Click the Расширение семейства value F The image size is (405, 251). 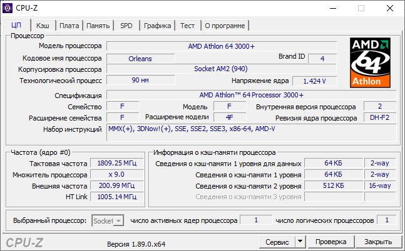click(x=123, y=117)
